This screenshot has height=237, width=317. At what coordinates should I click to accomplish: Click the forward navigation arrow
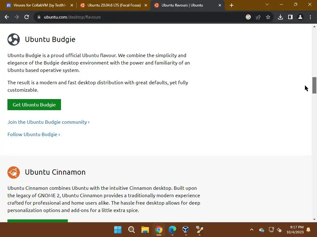click(x=17, y=17)
